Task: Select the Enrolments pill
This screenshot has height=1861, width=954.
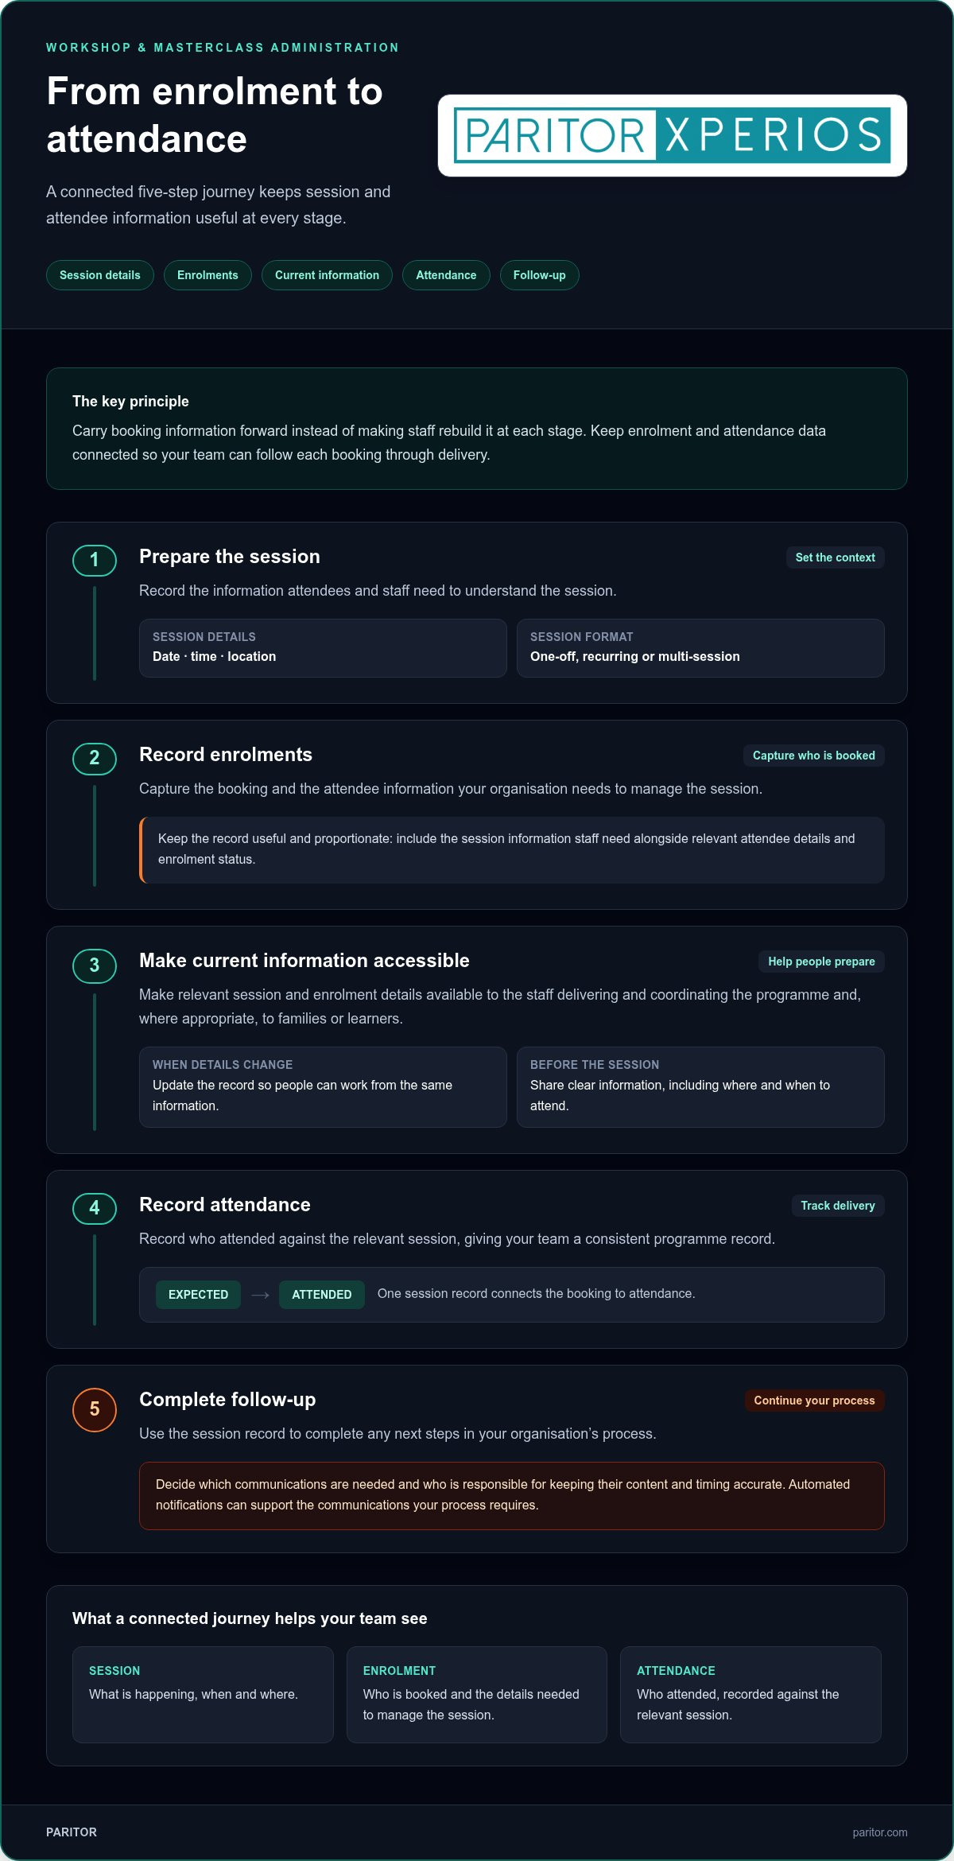Action: (x=207, y=275)
